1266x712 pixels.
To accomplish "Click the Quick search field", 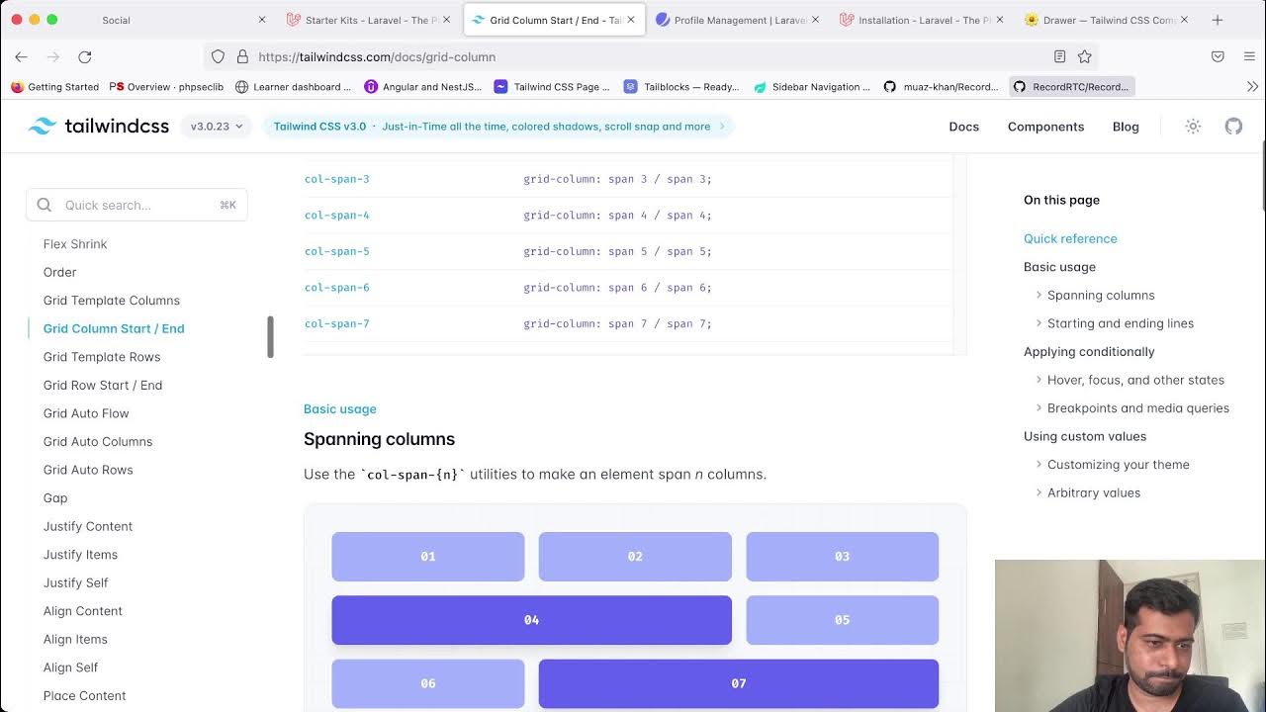I will pos(136,205).
